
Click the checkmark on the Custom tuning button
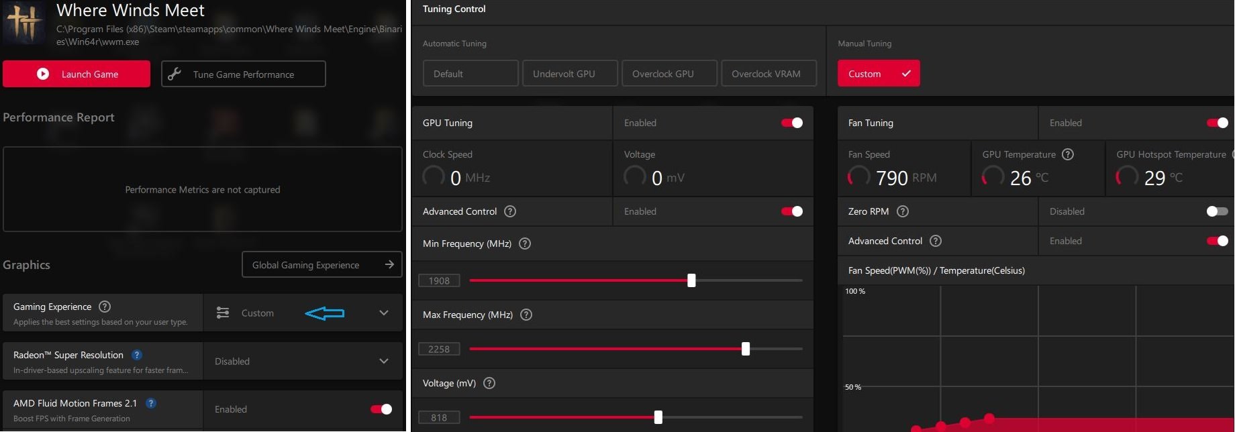[906, 73]
